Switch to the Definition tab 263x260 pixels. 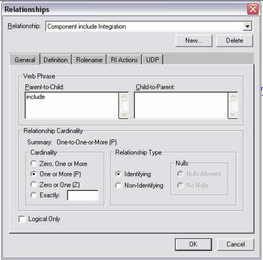point(55,60)
